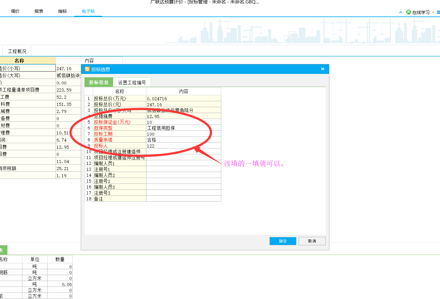Edit the 投标保证金(万元) value field
Screen dimensions: 440x299
click(x=184, y=122)
